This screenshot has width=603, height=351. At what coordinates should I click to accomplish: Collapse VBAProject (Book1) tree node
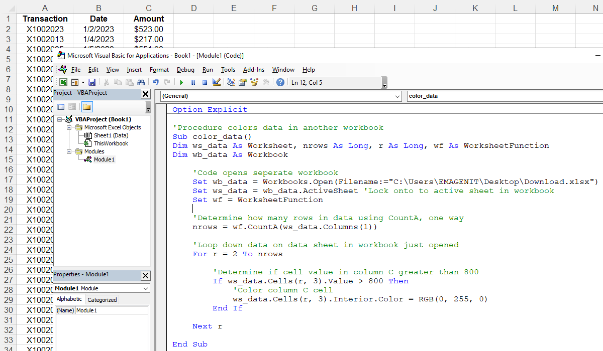[60, 119]
